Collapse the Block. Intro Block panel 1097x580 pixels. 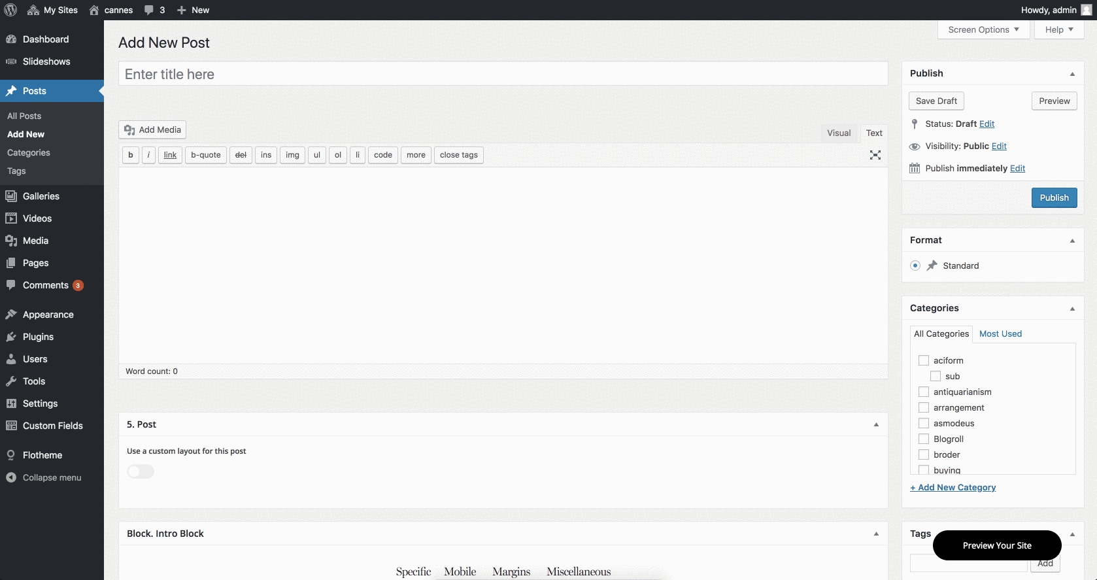876,534
